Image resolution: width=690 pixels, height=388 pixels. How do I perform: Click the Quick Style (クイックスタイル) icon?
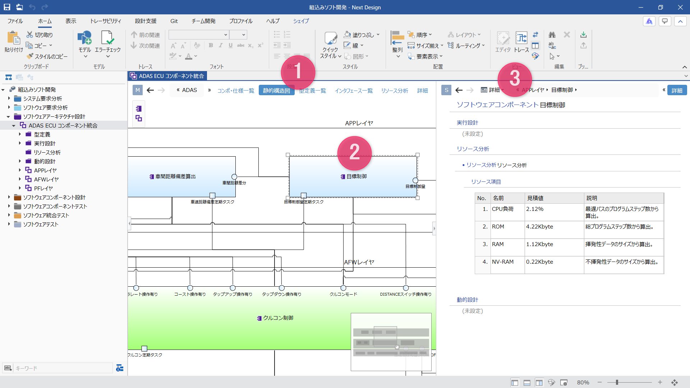coord(330,38)
